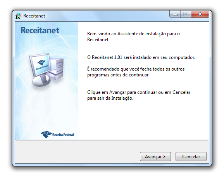Click the separator line above the buttons
This screenshot has height=178, width=224.
point(112,140)
